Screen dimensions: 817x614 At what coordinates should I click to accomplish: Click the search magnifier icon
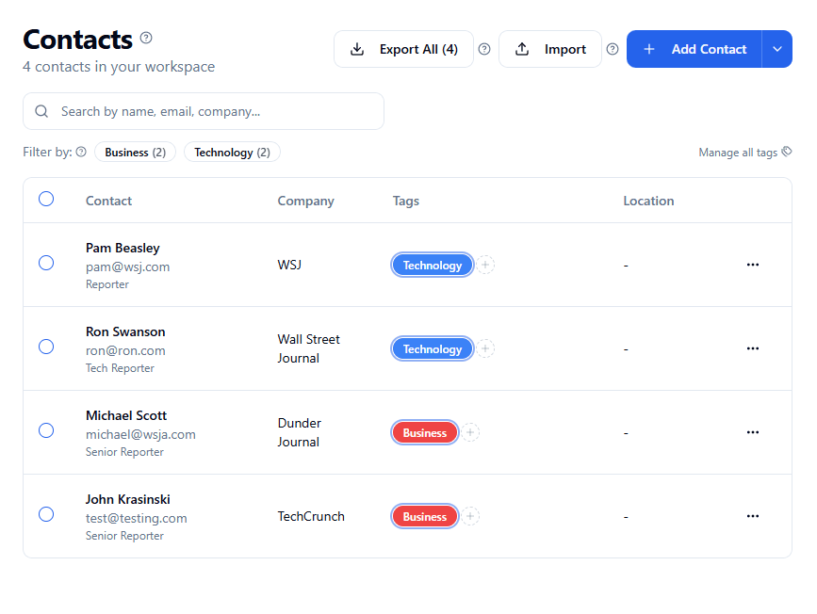[x=41, y=110]
